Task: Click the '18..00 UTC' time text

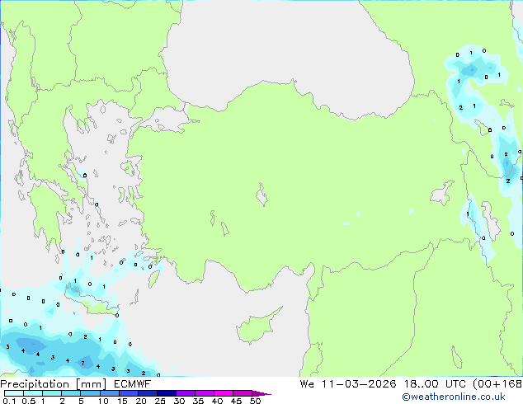Action: click(435, 384)
